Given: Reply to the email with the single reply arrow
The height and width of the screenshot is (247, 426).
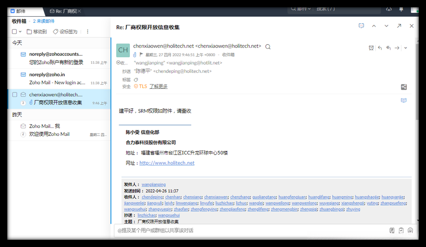Looking at the screenshot, I should coord(380,48).
